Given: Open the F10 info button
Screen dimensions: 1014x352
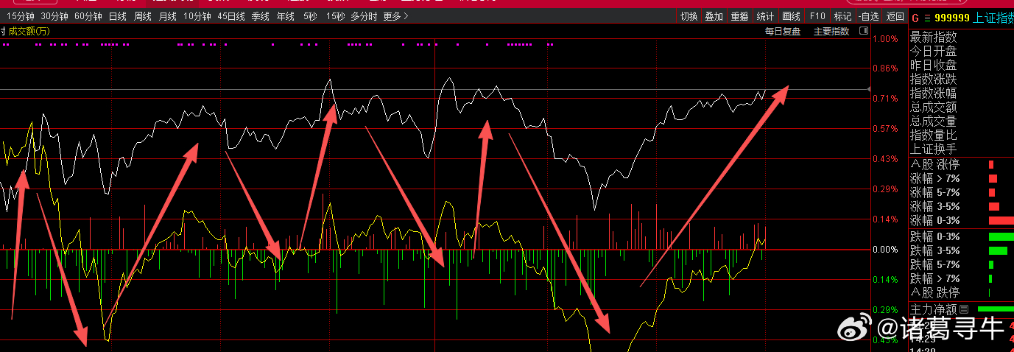Looking at the screenshot, I should (817, 16).
